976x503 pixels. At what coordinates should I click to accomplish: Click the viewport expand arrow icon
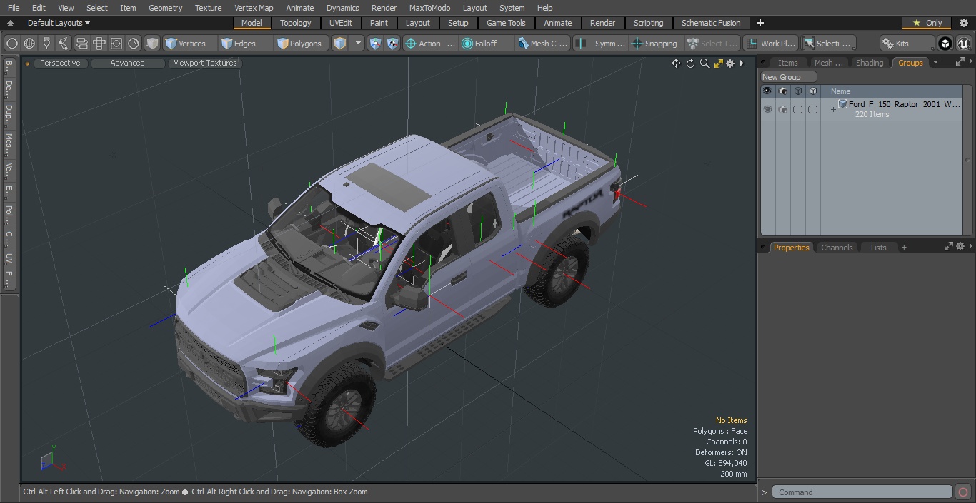pos(742,63)
